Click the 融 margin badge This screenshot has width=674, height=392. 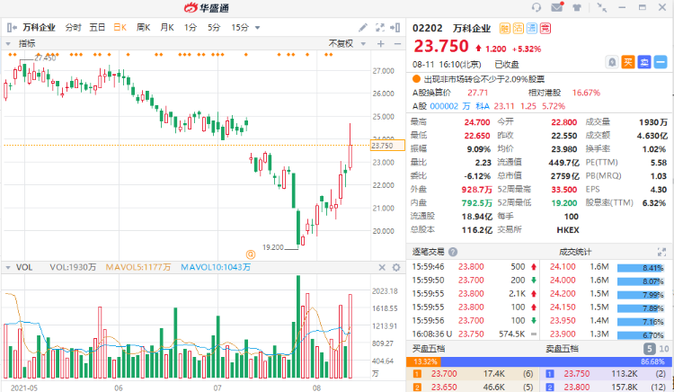tap(505, 29)
